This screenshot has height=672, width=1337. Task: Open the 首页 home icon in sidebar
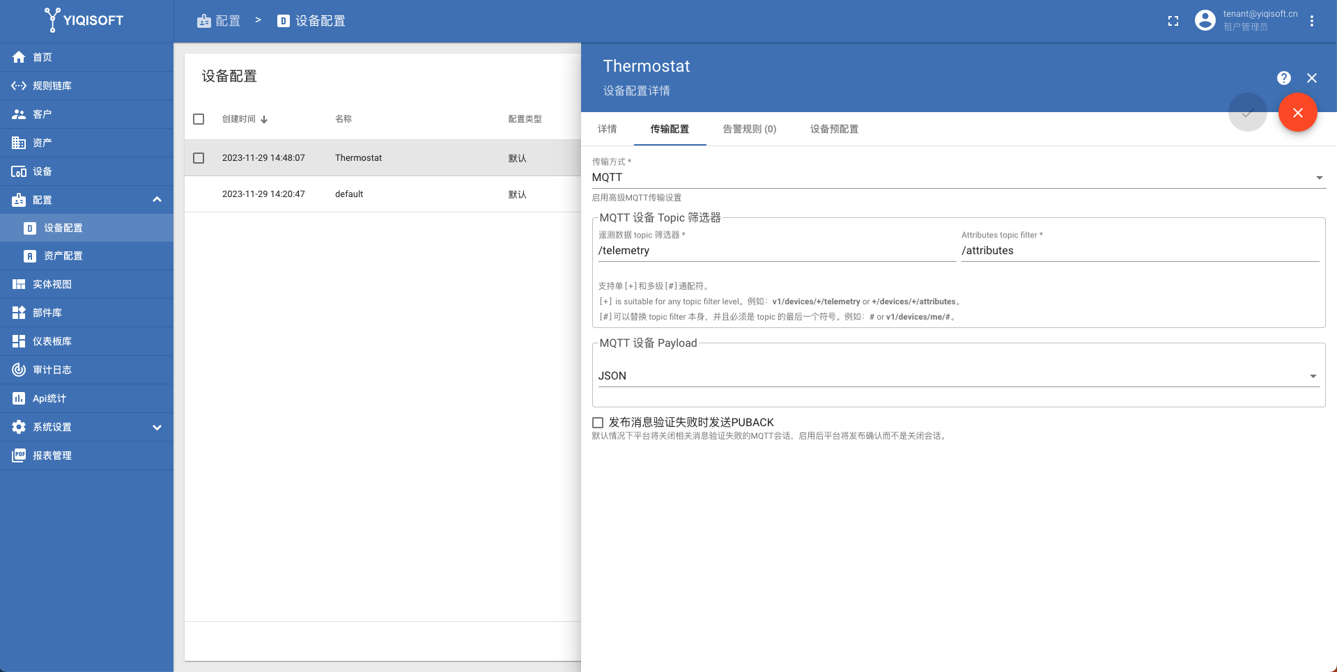19,57
